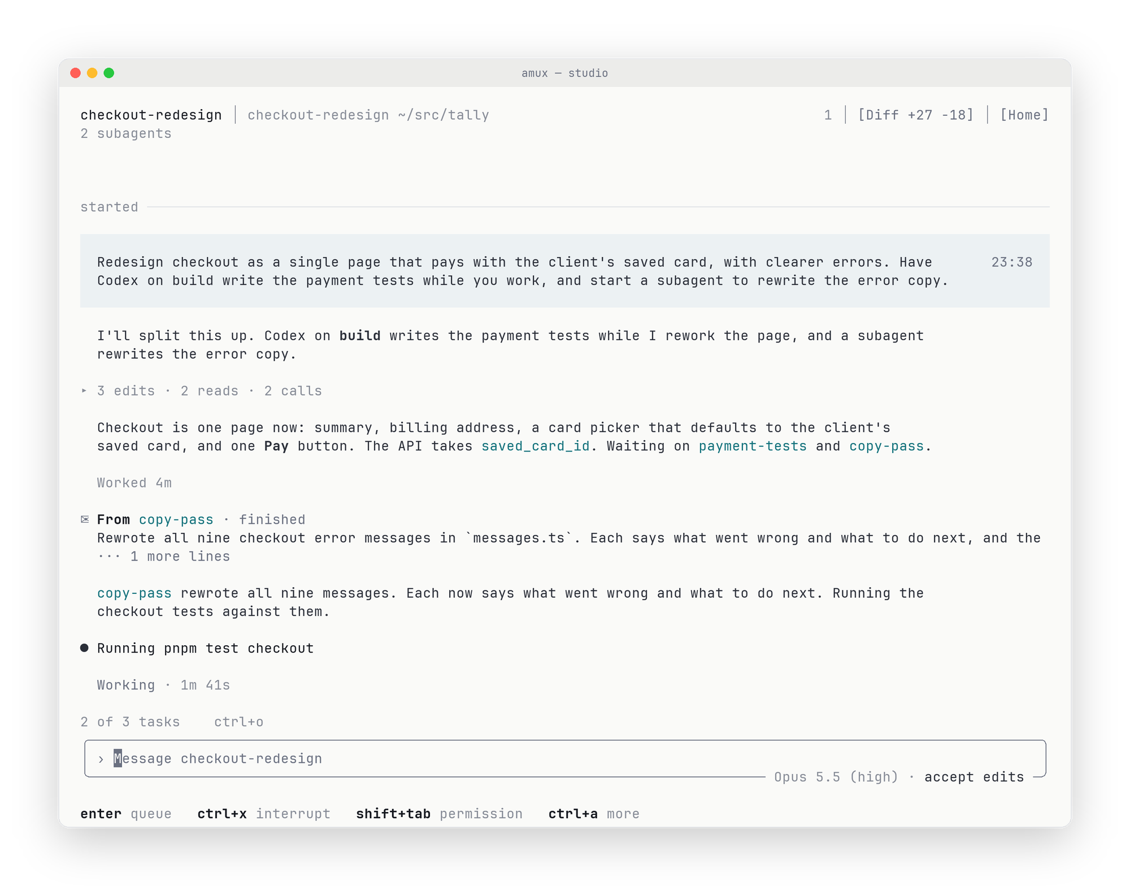Click the ctrl+a more hint
Screen dimensions: 1130x886
594,814
